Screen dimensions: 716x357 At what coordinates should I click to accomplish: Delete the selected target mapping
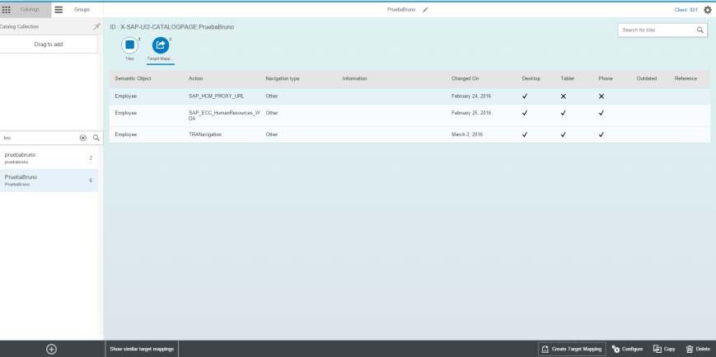pos(697,349)
